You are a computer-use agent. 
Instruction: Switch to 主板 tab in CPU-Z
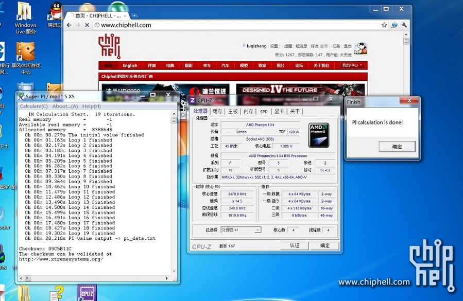tap(233, 111)
